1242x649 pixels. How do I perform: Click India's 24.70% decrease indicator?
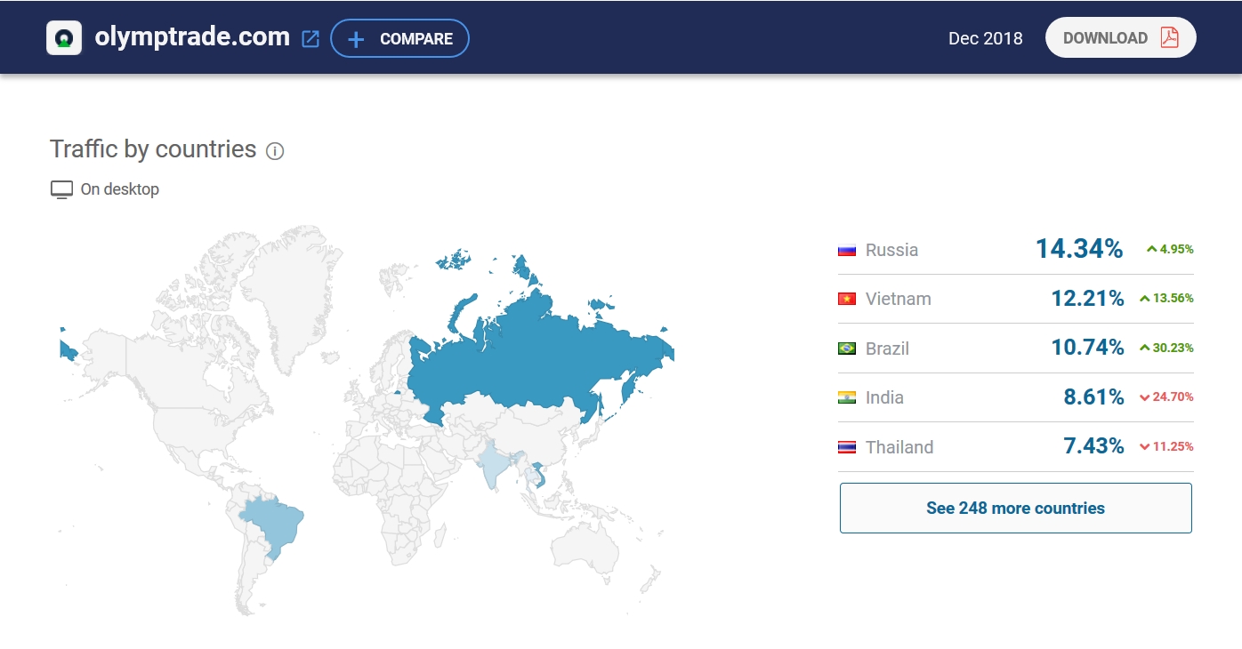coord(1166,397)
